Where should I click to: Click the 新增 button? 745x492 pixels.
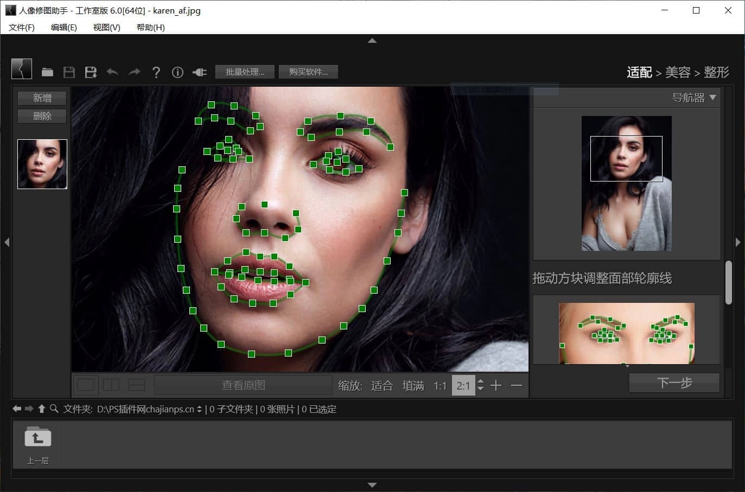42,98
